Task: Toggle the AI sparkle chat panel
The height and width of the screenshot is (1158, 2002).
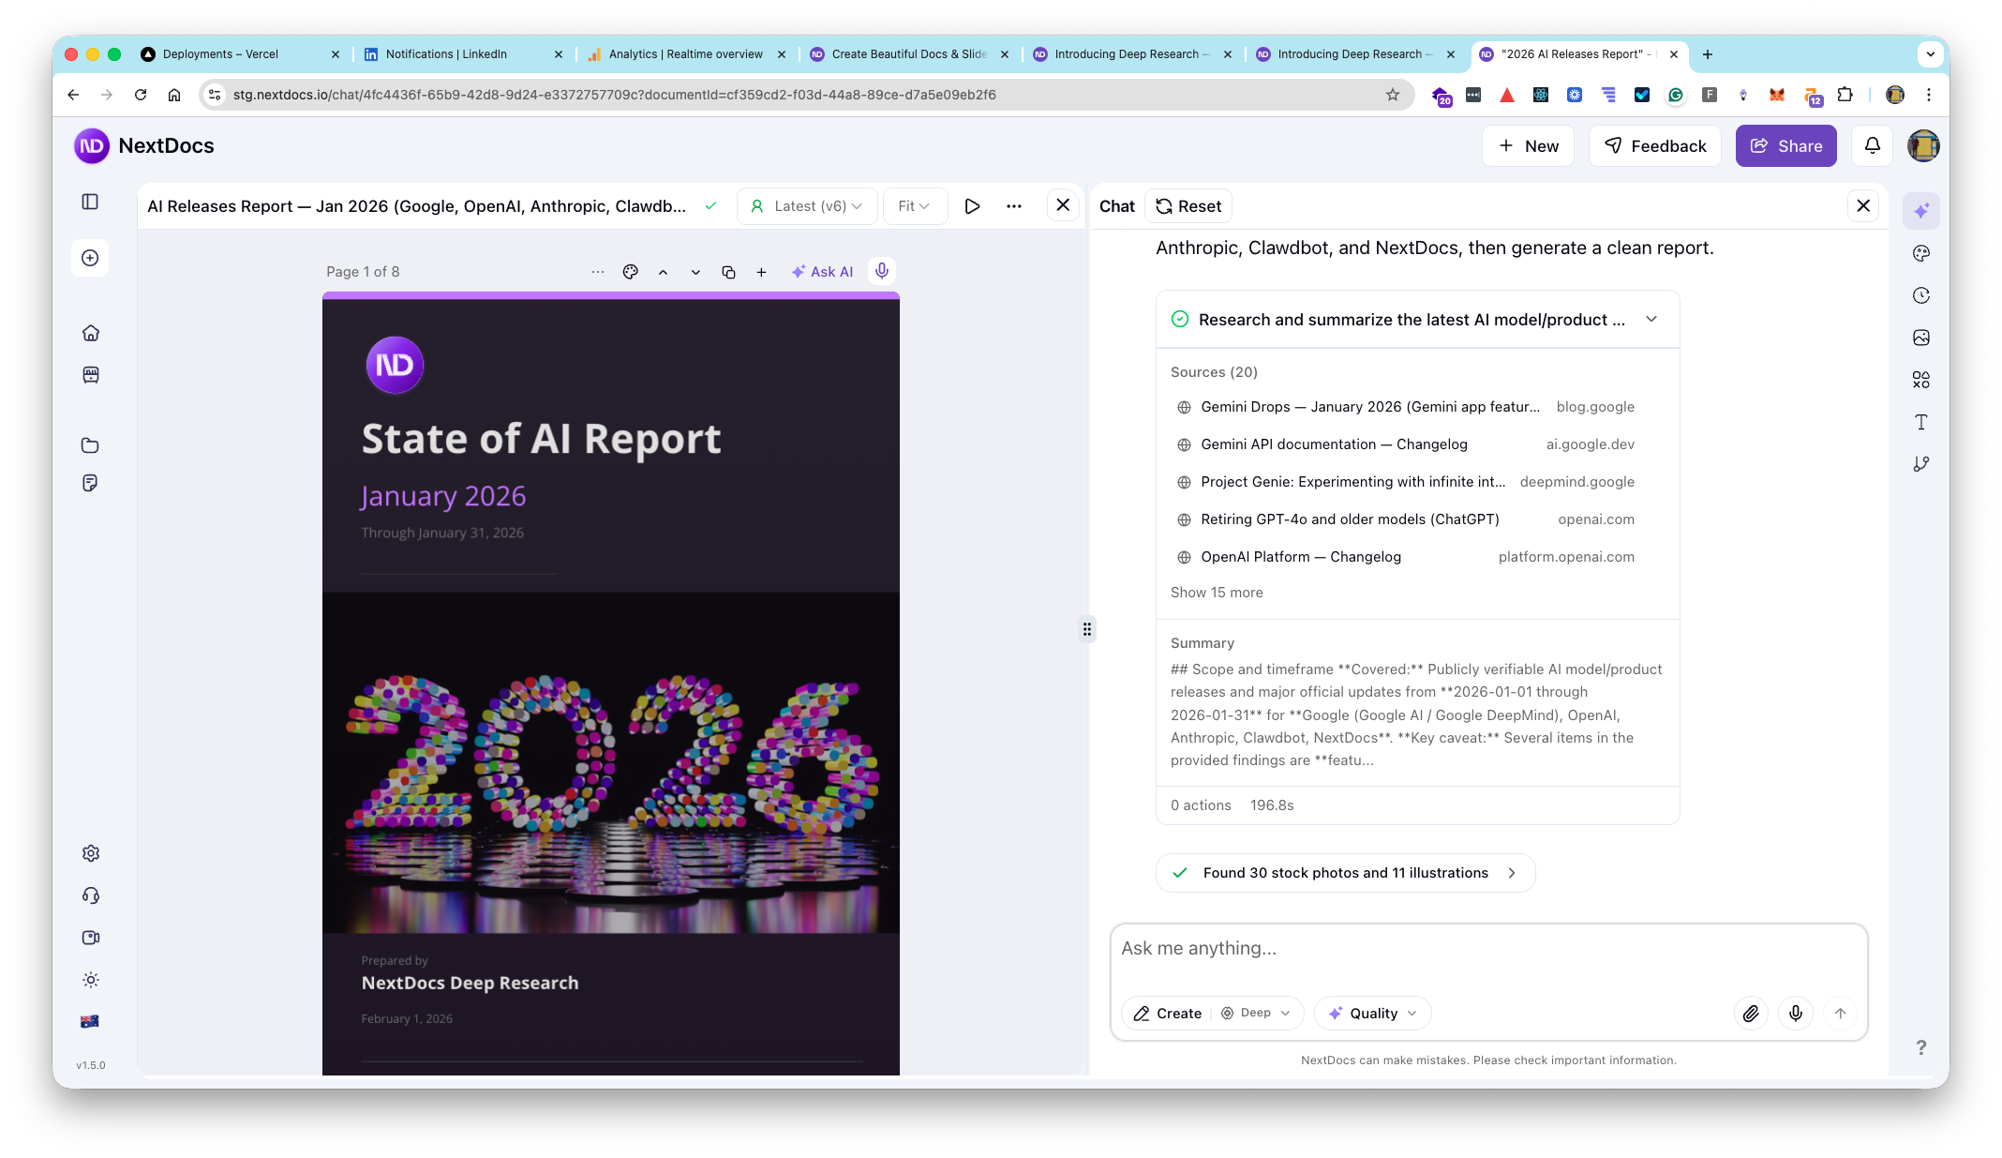Action: [x=1920, y=211]
